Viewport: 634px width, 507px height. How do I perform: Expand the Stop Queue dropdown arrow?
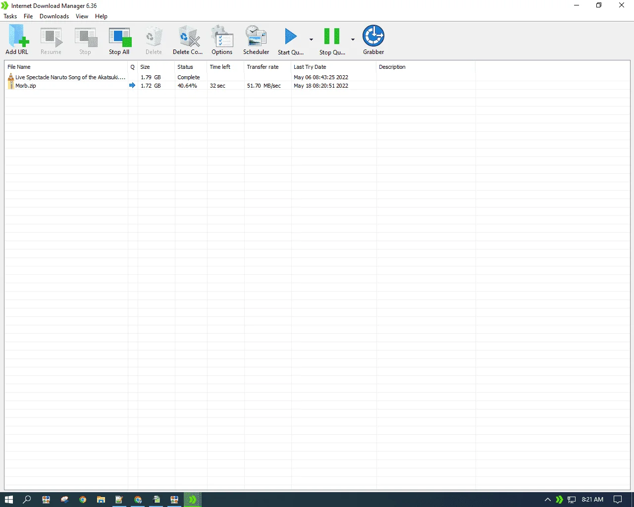tap(353, 40)
